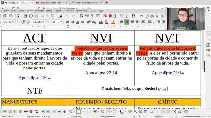This screenshot has height=118, width=211.
Task: Click the Save document icon
Action: pos(17,16)
